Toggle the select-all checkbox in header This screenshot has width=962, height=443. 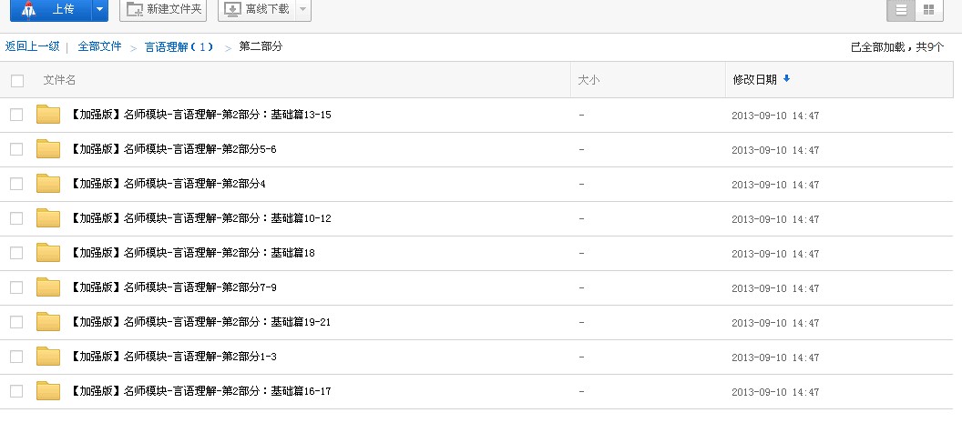point(17,81)
